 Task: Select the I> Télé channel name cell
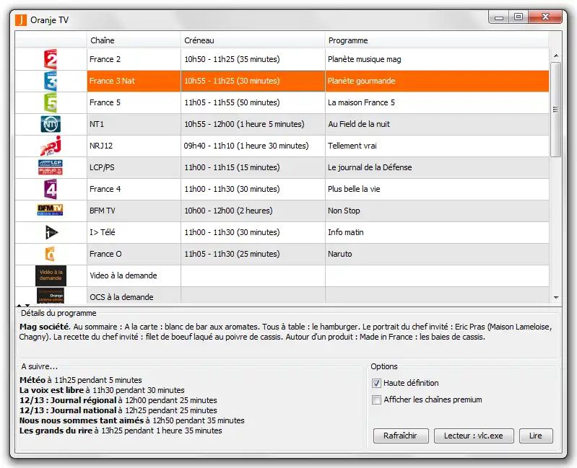134,232
